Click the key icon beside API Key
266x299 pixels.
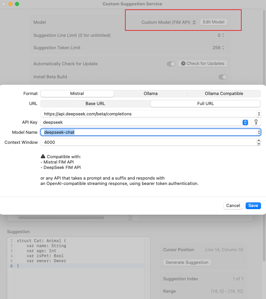[256, 122]
